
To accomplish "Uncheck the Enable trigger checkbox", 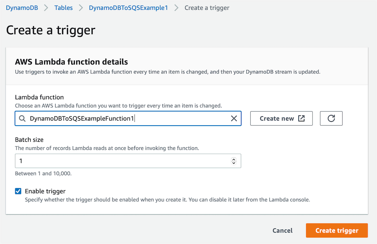I will 18,191.
